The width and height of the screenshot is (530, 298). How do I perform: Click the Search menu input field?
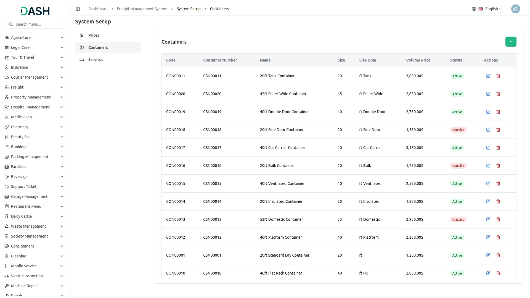(35, 24)
